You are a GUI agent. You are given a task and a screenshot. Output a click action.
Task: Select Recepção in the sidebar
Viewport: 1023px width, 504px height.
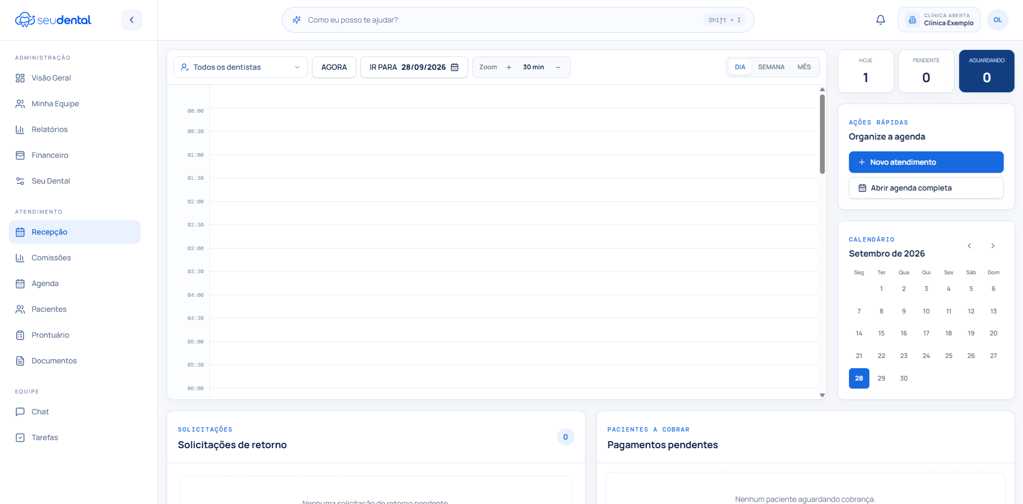pyautogui.click(x=75, y=232)
